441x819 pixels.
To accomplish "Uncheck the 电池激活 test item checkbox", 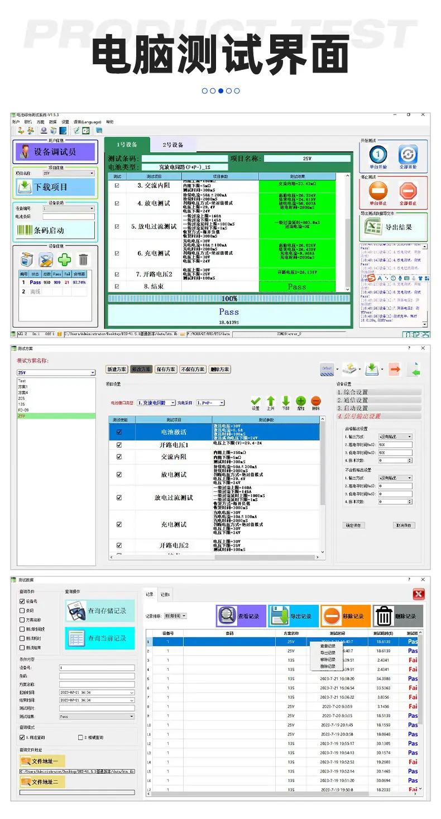I will [119, 432].
